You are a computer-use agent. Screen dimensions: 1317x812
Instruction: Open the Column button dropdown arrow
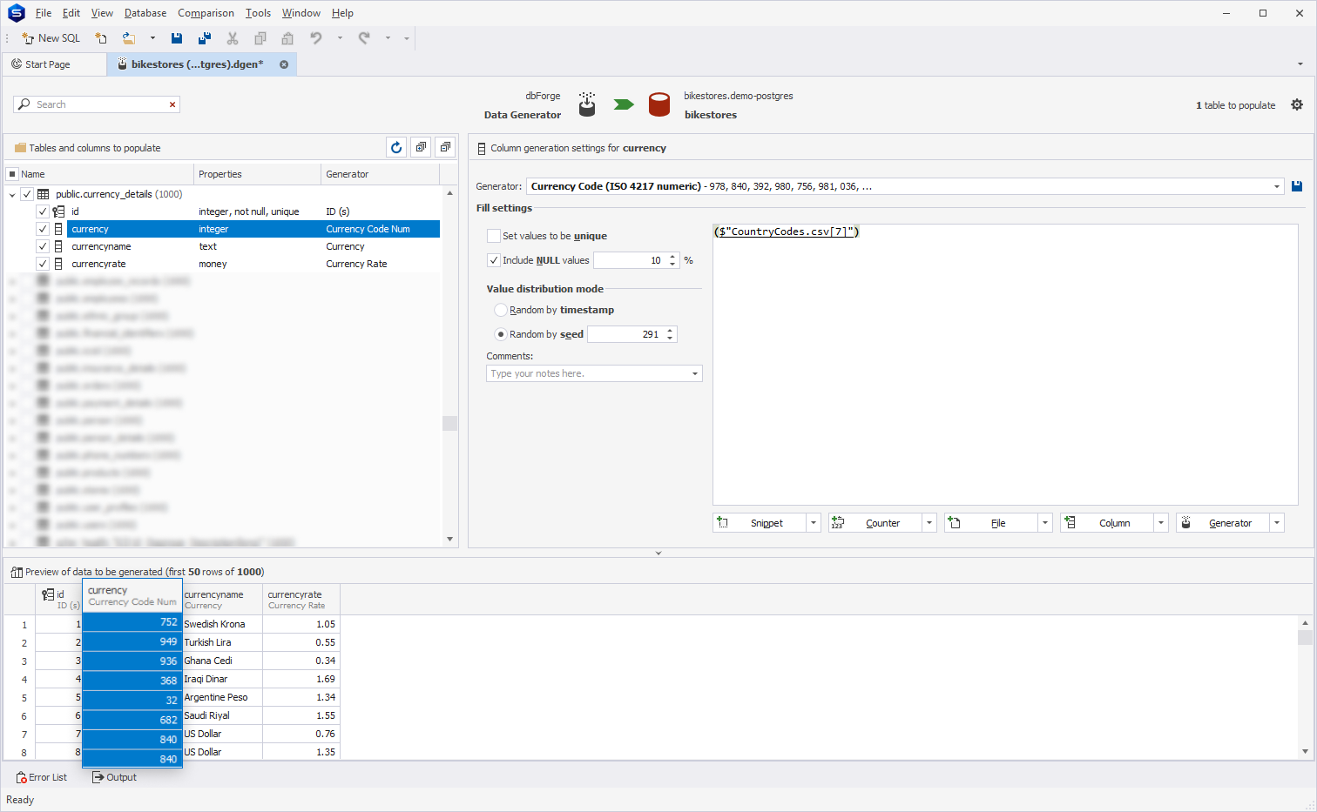1161,523
